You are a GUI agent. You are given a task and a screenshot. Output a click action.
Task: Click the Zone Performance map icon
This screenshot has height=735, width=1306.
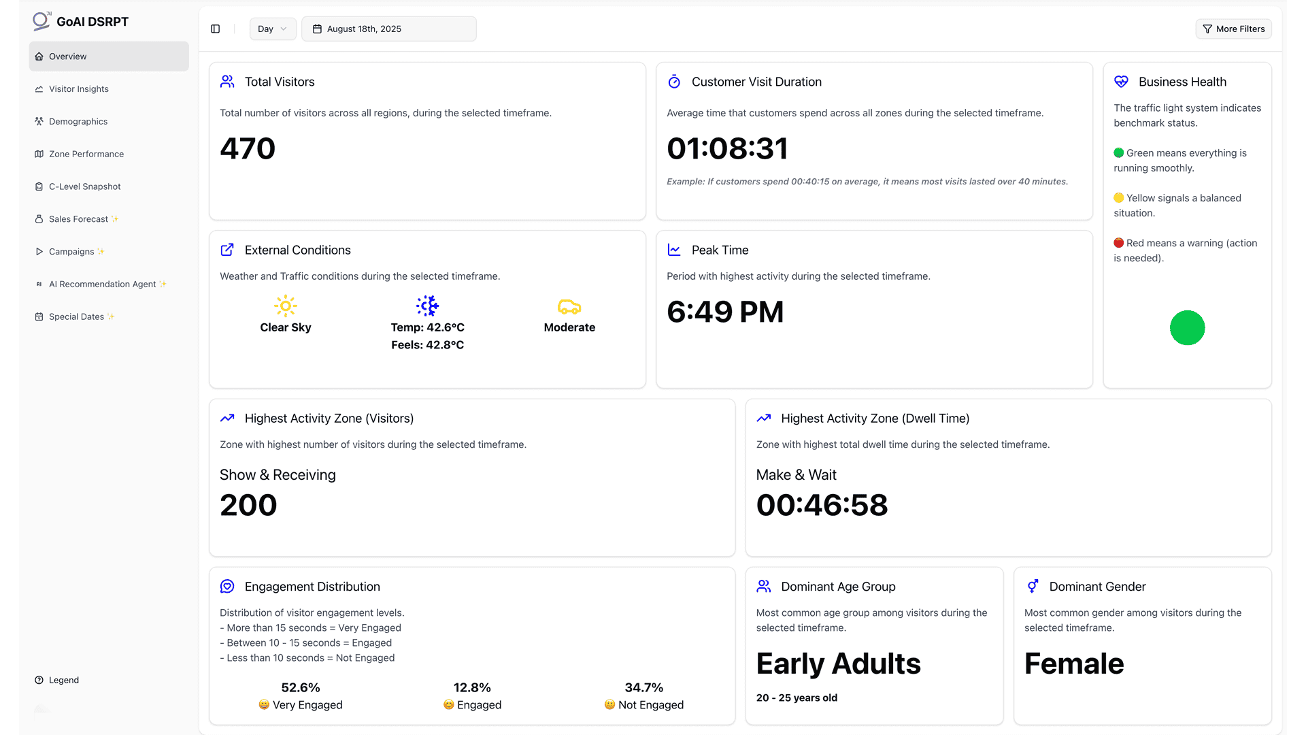pyautogui.click(x=39, y=154)
